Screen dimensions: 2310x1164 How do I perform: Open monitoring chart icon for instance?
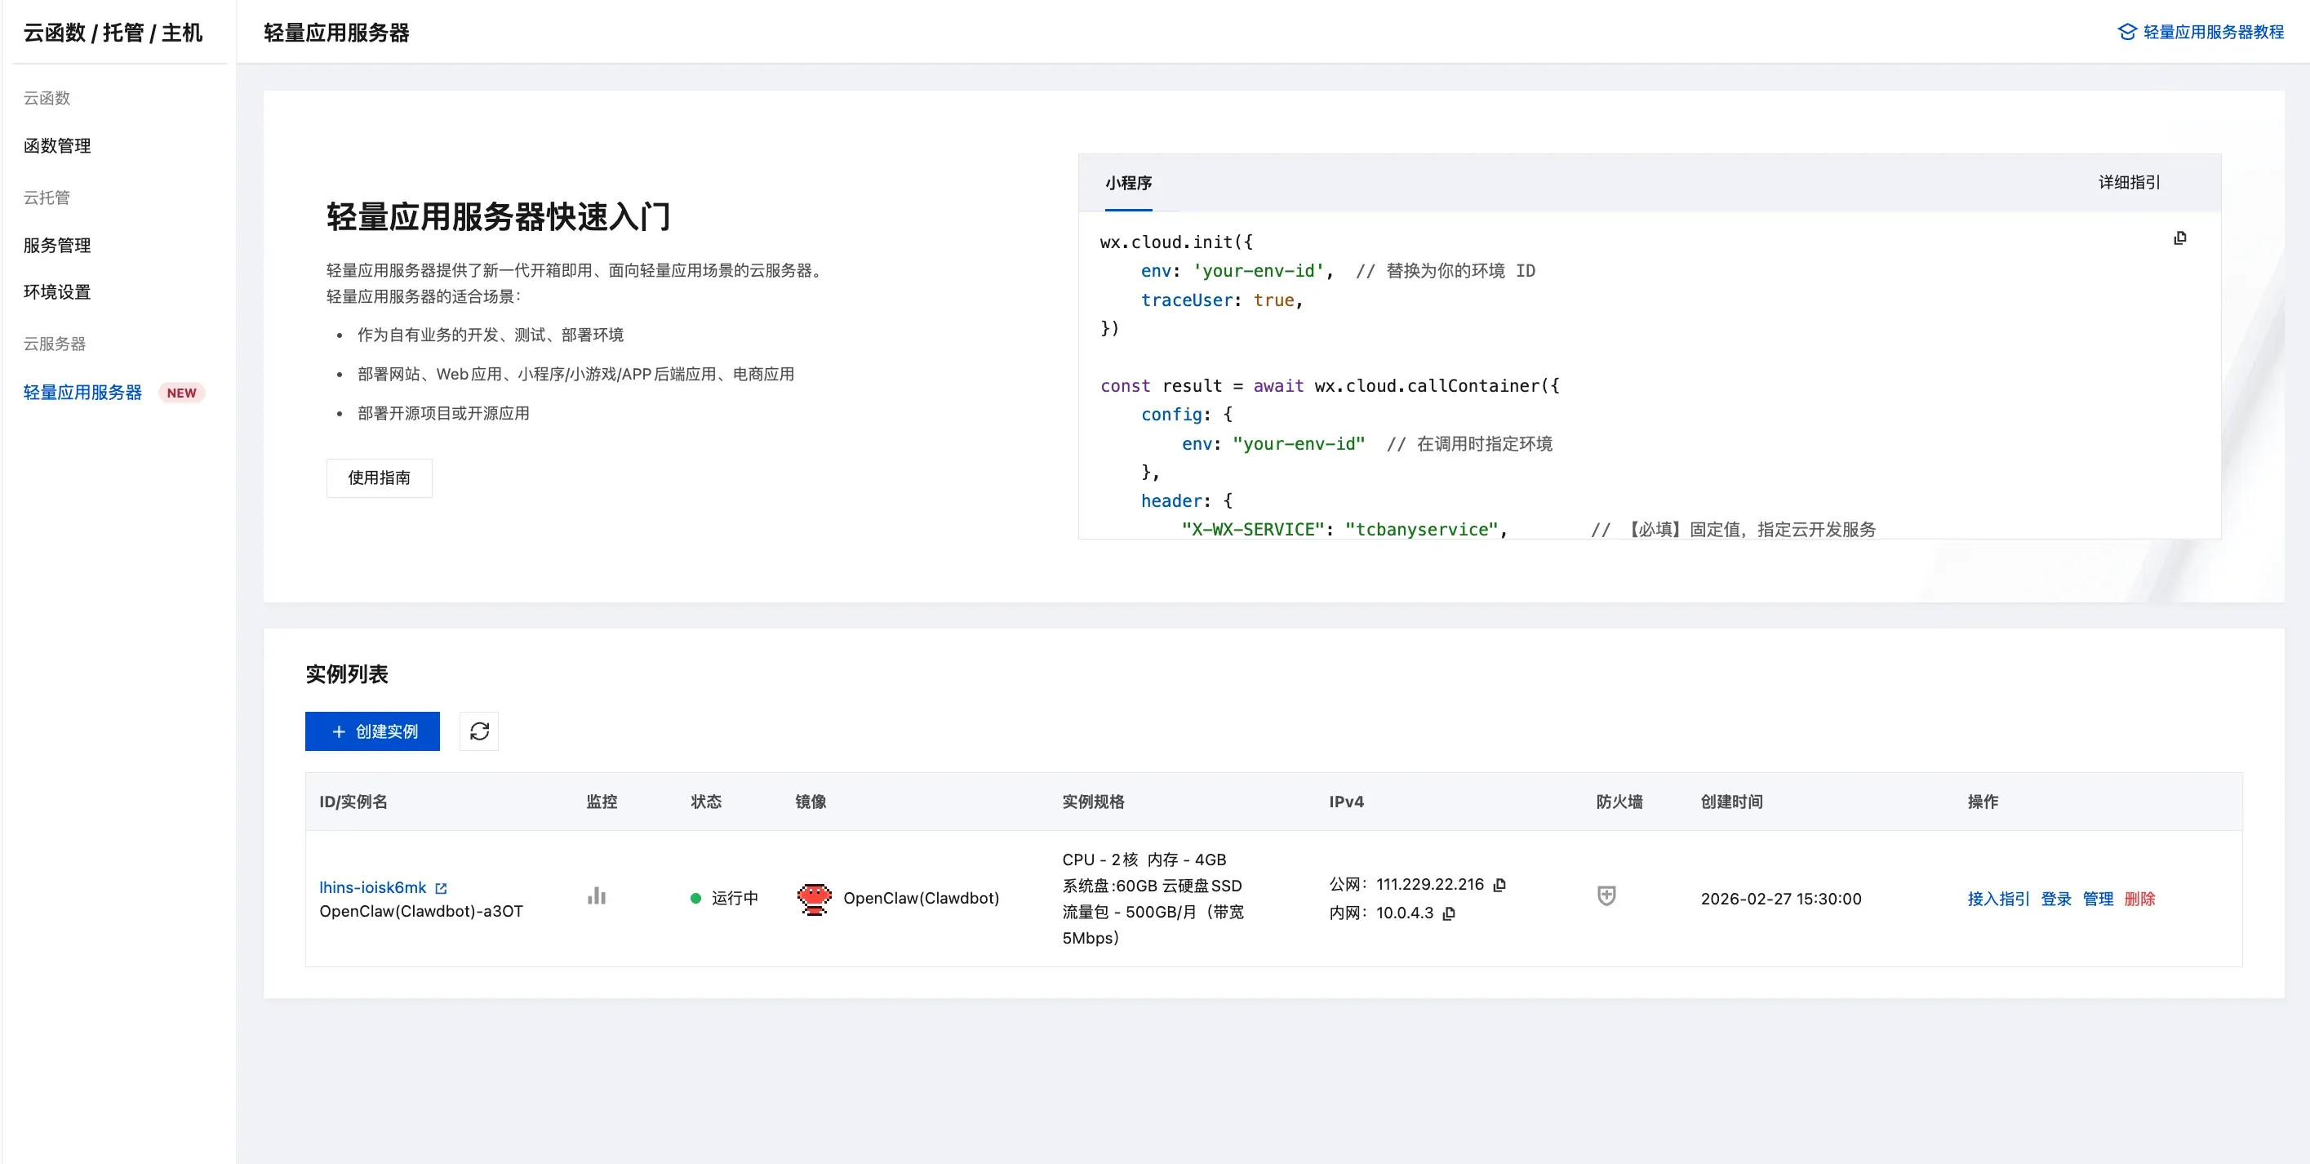(x=597, y=896)
